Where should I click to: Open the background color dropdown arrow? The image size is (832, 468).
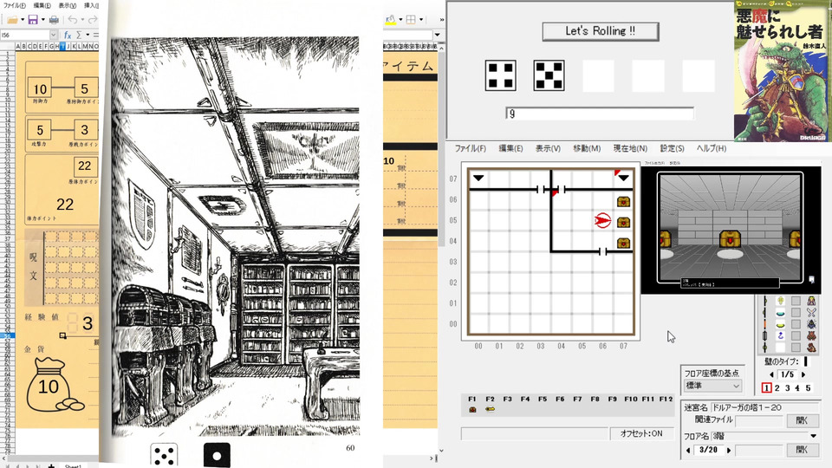(400, 20)
